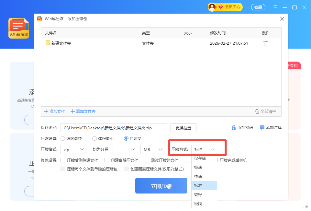Click the 立即压缩 button
This screenshot has width=311, height=211.
(x=161, y=186)
